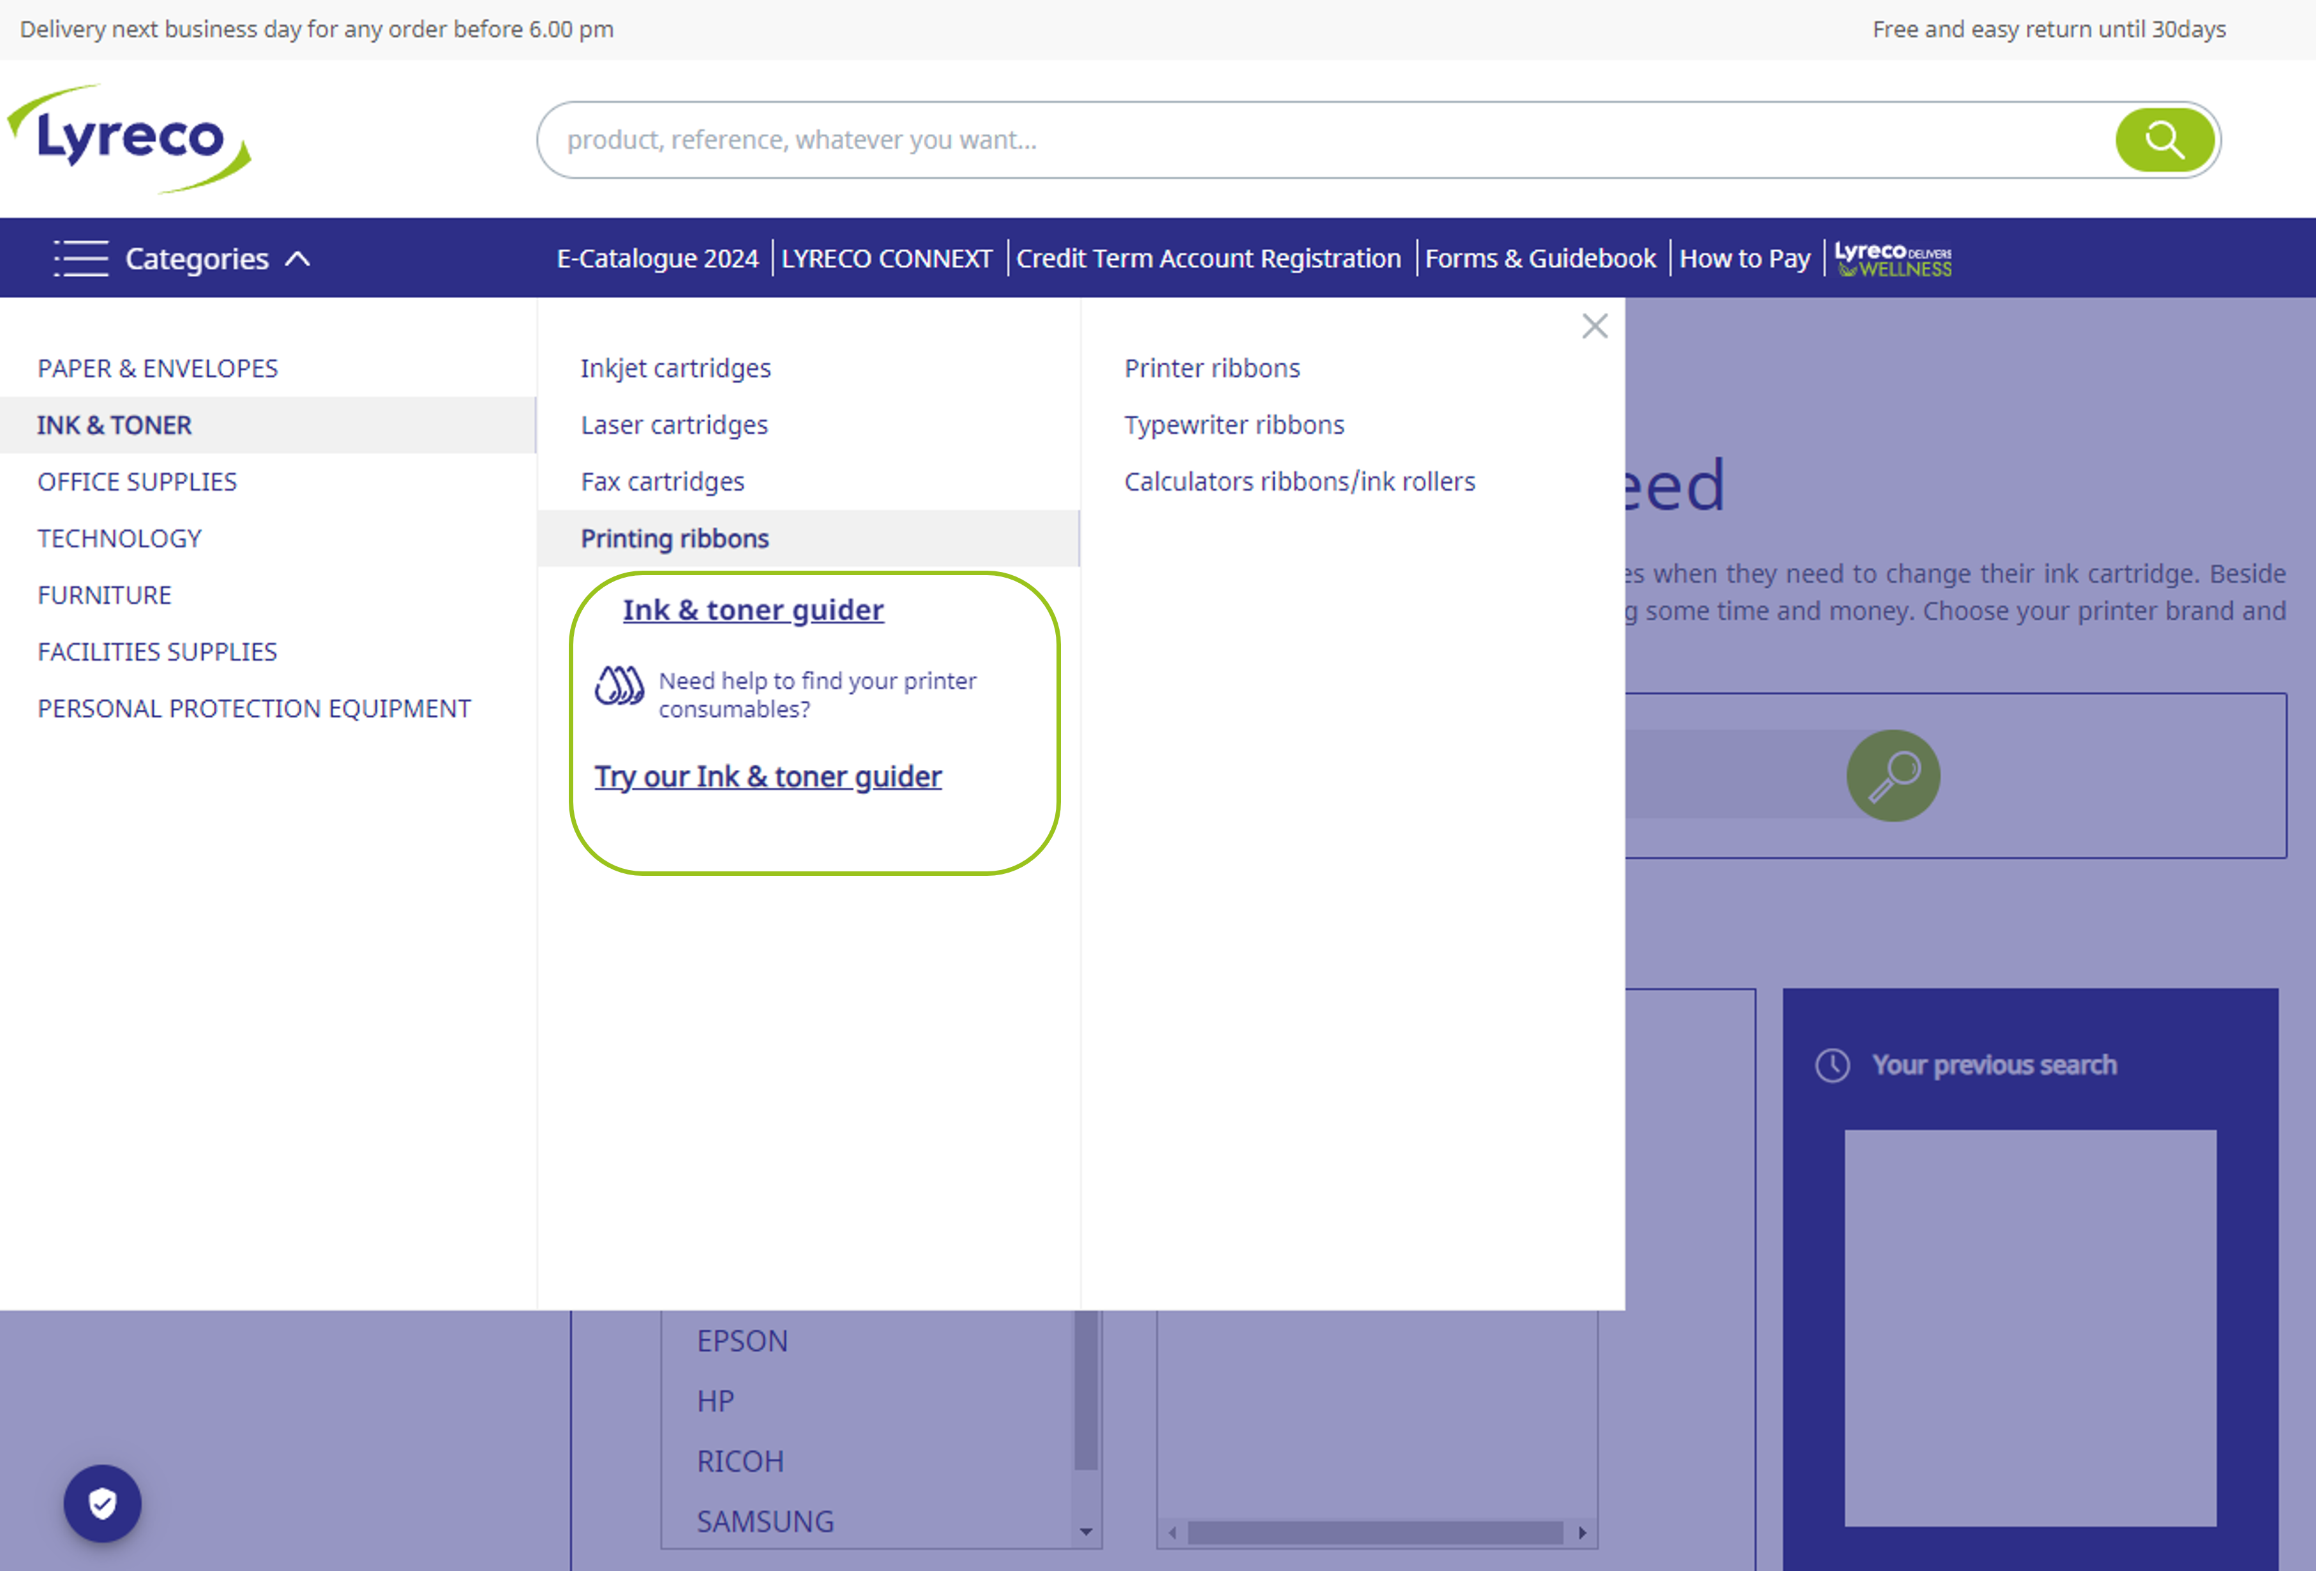
Task: Open Typewriter ribbons link
Action: tap(1234, 425)
